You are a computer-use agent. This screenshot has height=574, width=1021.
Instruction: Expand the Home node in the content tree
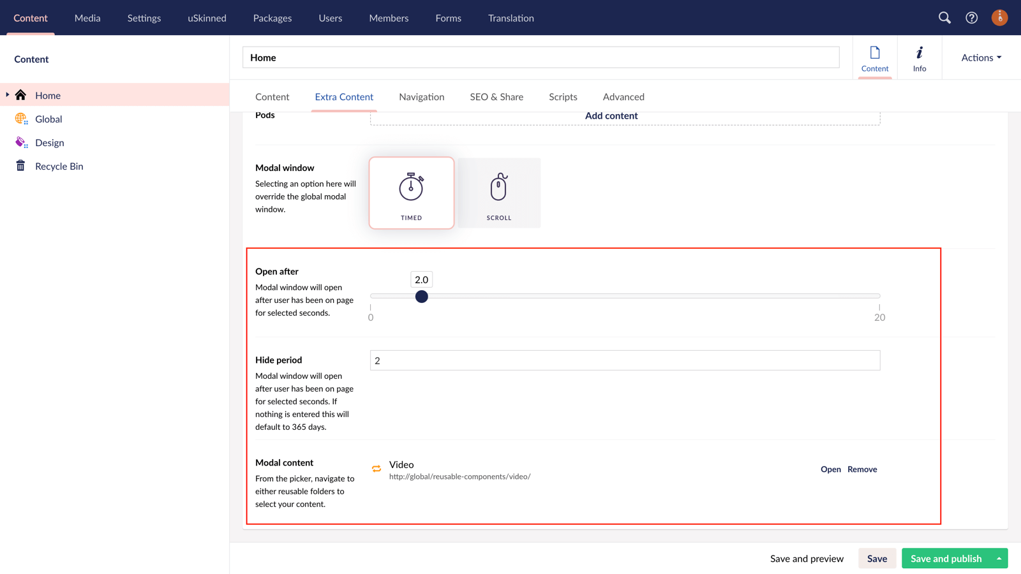click(7, 95)
